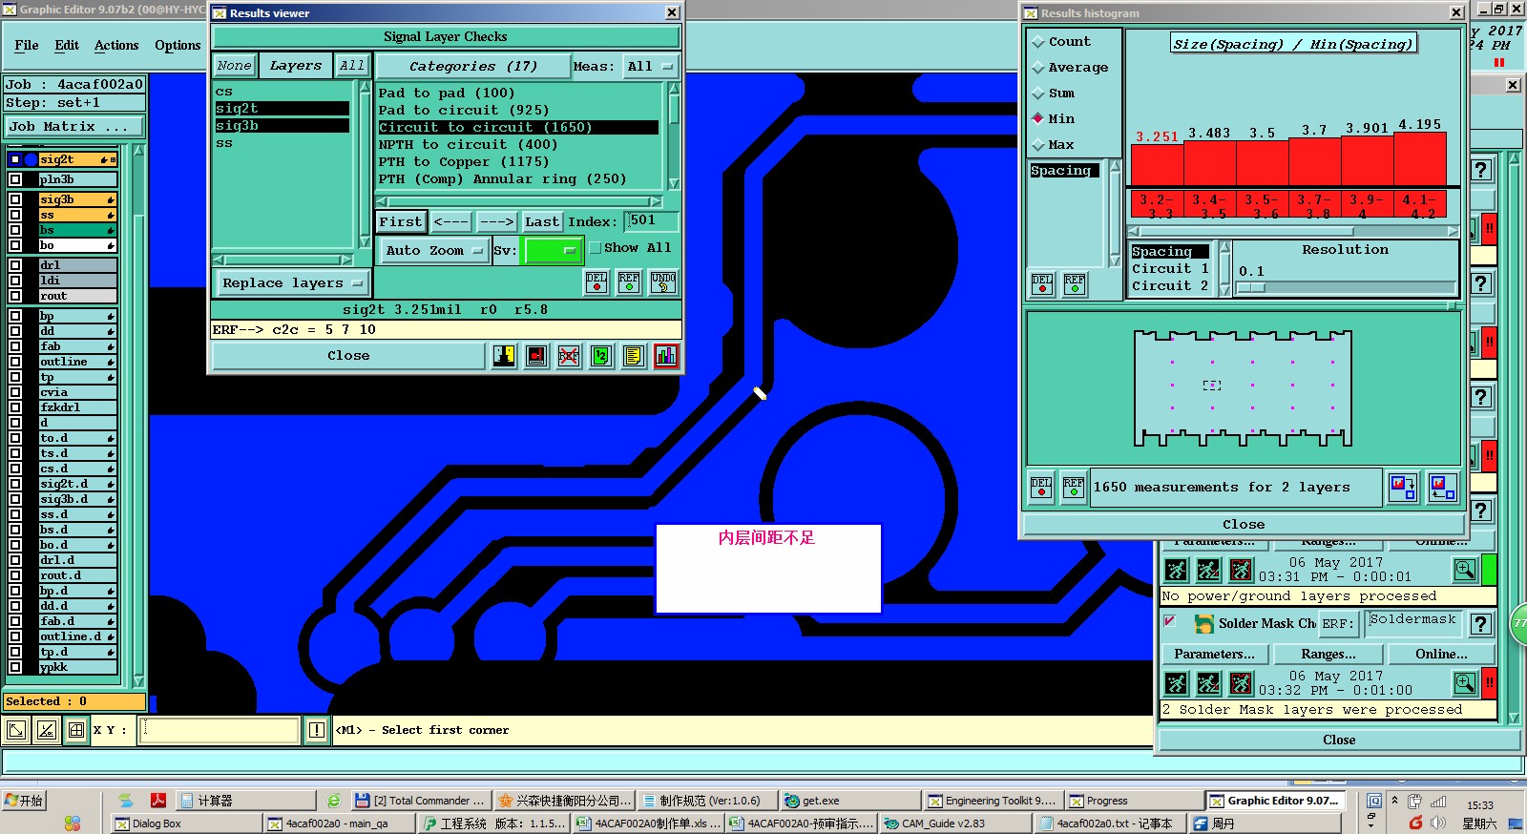1527x834 pixels.
Task: Click DEL icon left of measurements text
Action: 1041,488
